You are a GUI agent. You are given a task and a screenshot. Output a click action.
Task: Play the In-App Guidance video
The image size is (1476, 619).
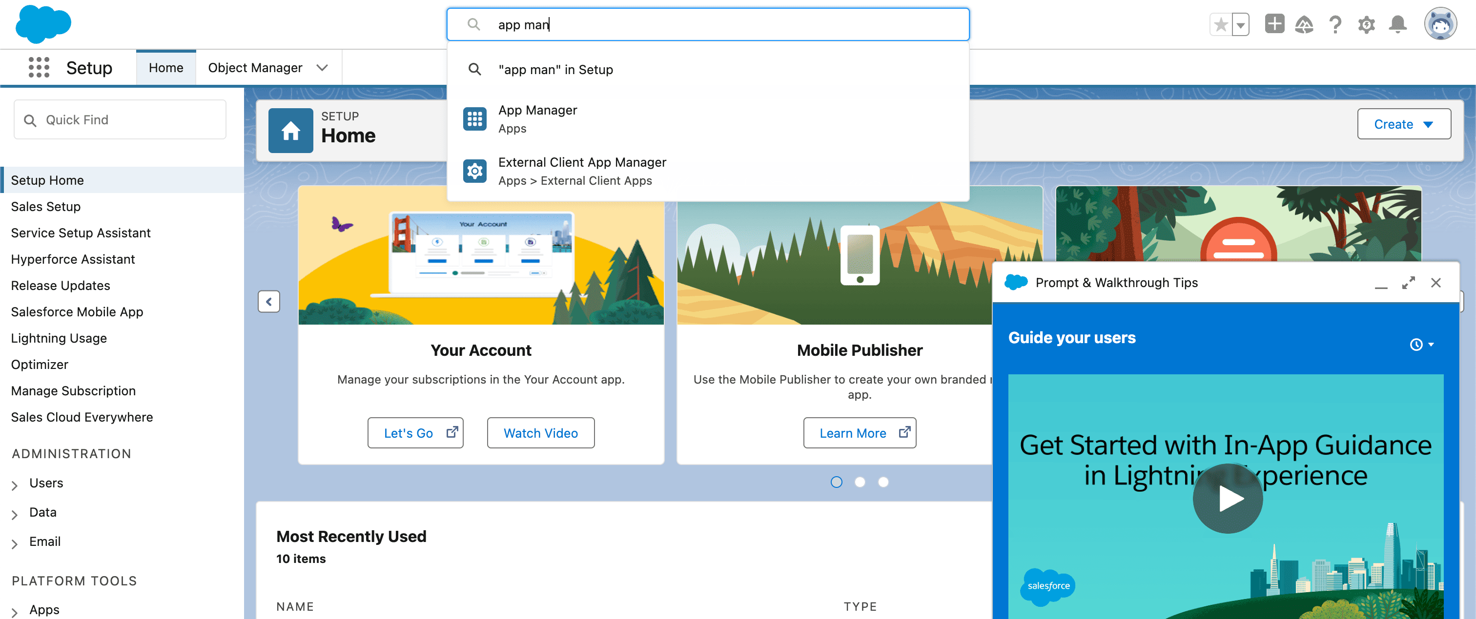point(1228,498)
